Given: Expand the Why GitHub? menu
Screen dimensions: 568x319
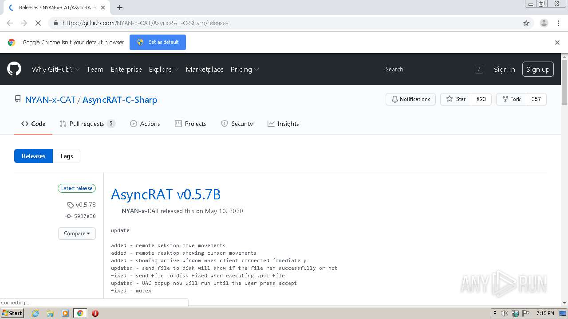Looking at the screenshot, I should 55,69.
